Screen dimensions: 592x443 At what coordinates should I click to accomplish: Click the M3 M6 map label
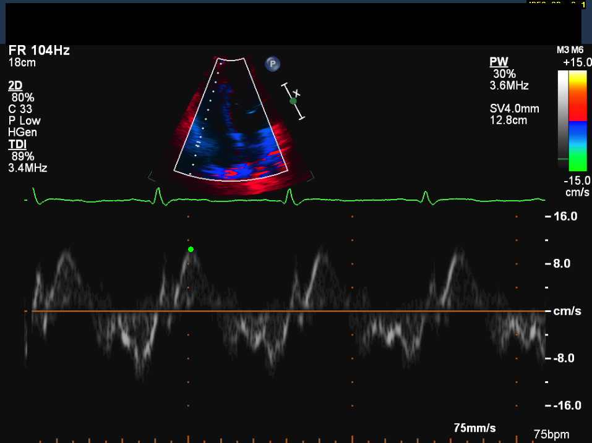(570, 50)
